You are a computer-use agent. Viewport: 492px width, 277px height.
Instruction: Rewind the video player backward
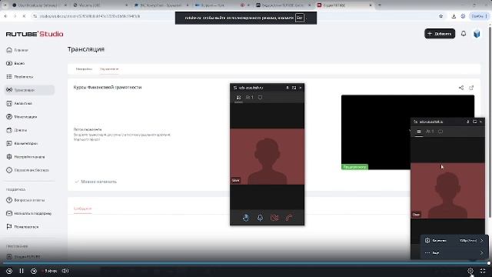click(8, 271)
